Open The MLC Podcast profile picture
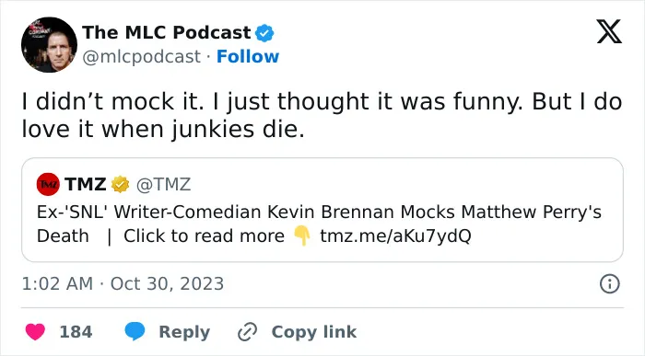 pyautogui.click(x=49, y=45)
